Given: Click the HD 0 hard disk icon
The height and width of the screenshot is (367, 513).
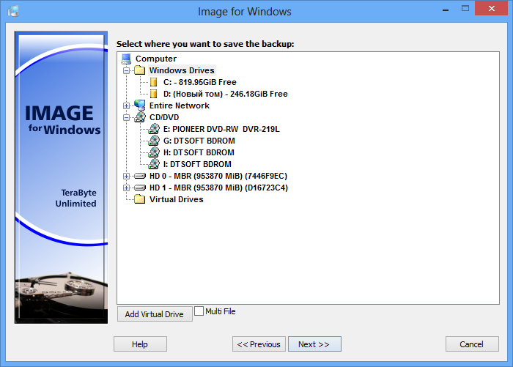Looking at the screenshot, I should pos(140,176).
